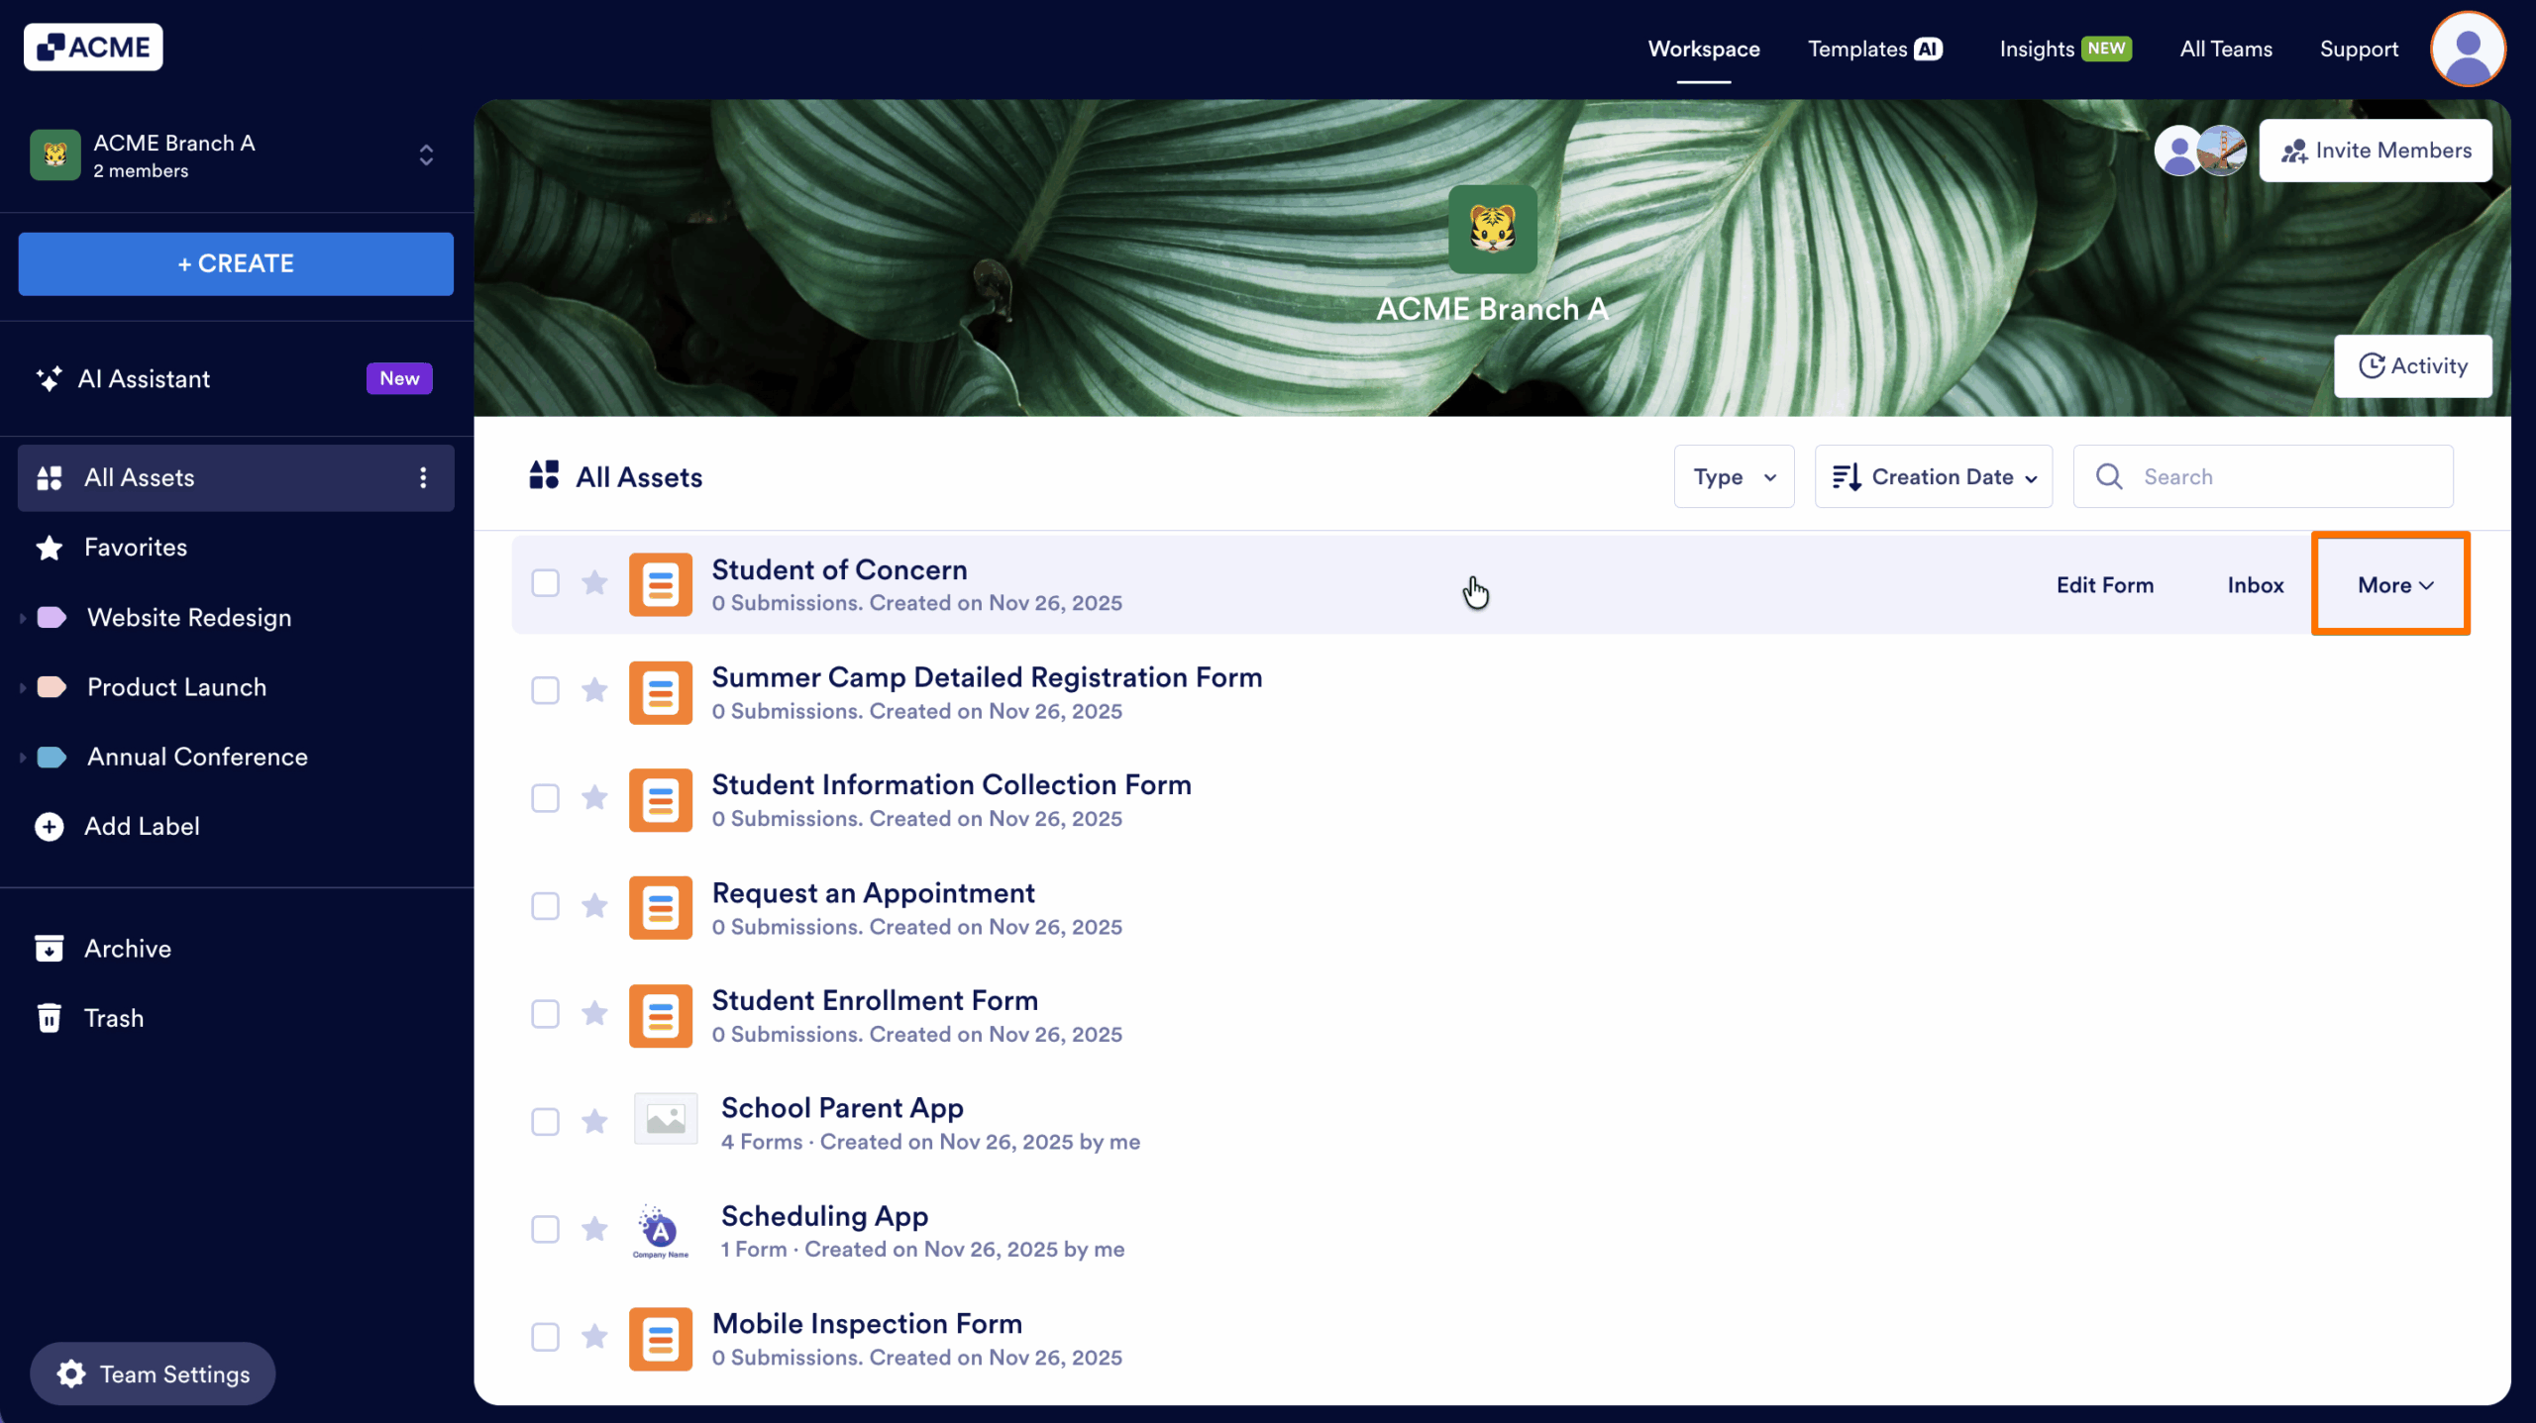Viewport: 2536px width, 1423px height.
Task: Open the Archive section
Action: coord(127,948)
